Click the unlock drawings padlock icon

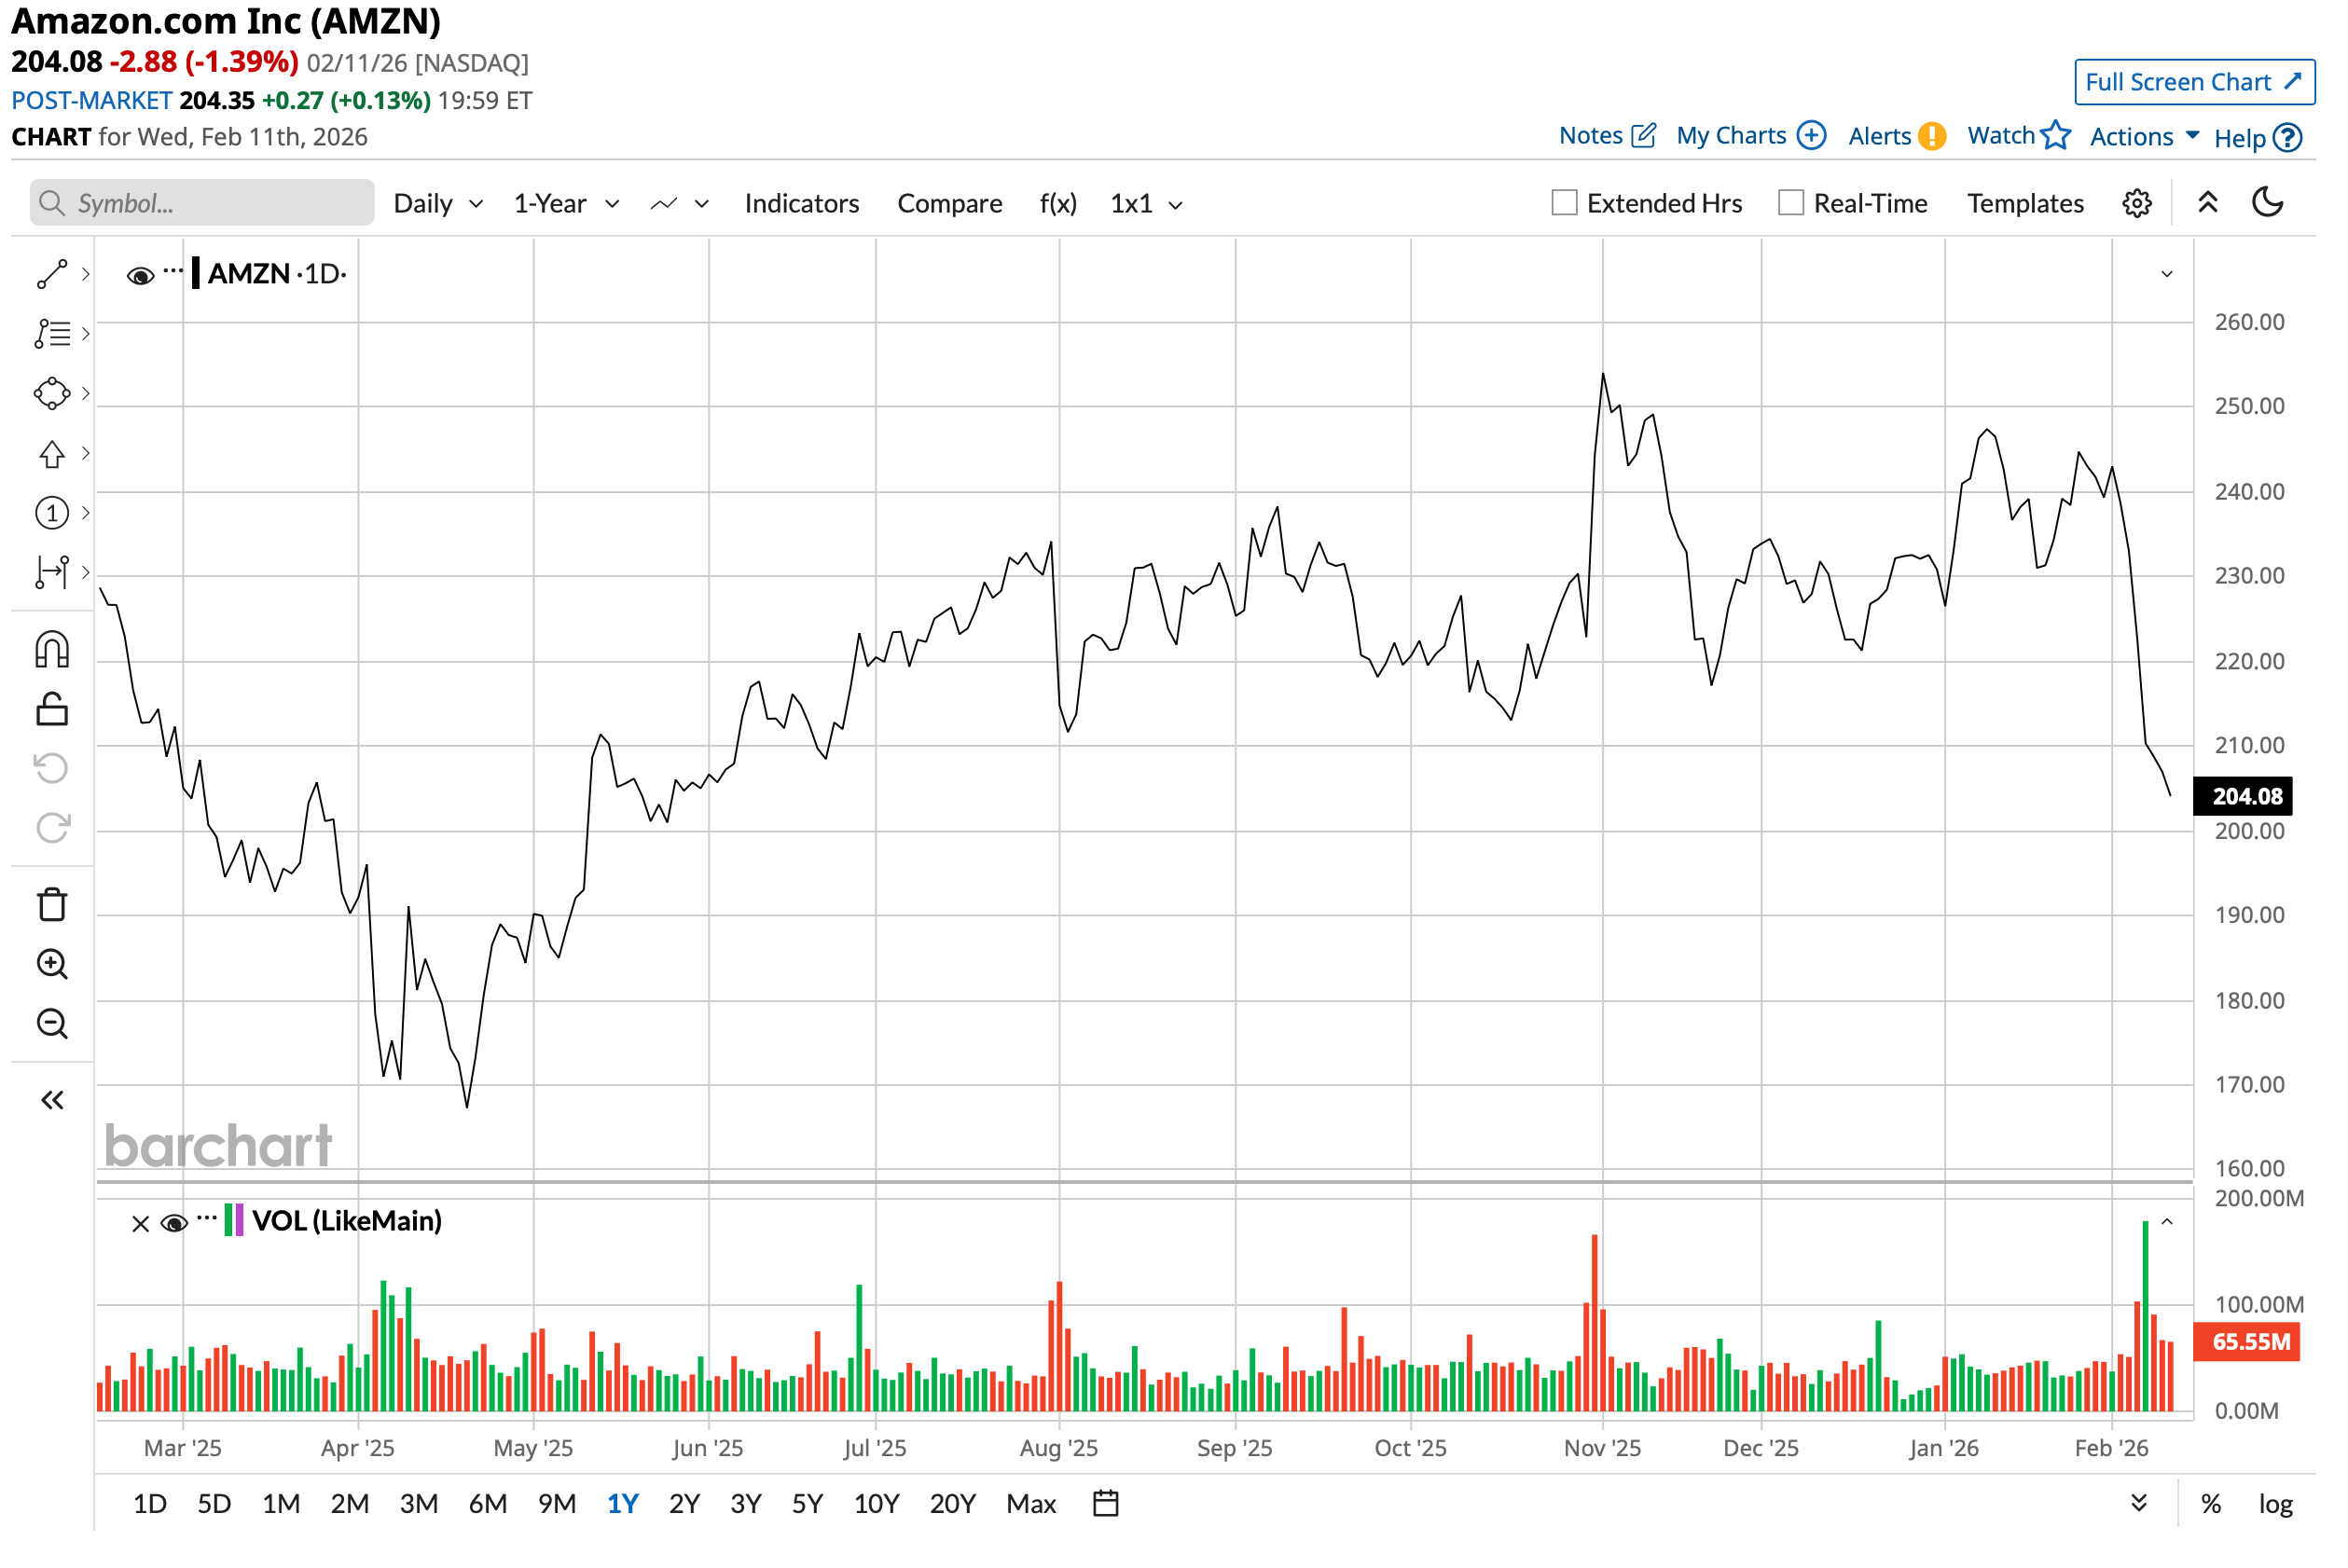[52, 710]
